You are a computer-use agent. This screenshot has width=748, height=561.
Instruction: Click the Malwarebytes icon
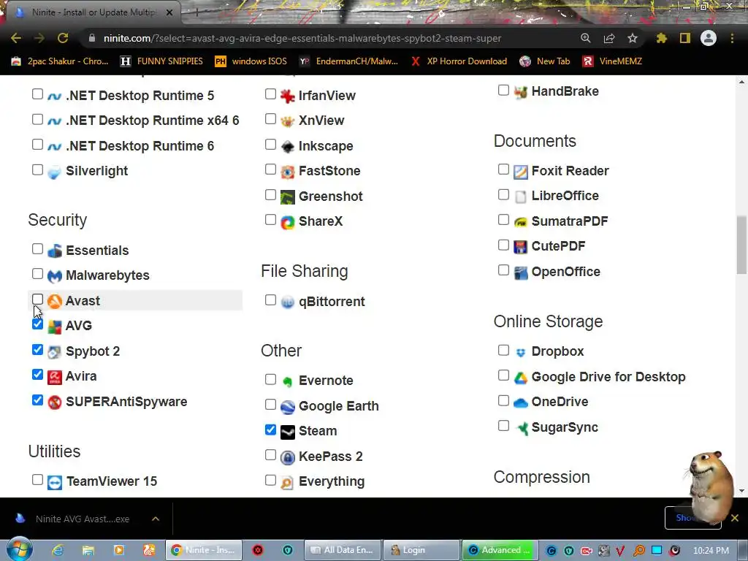(54, 275)
